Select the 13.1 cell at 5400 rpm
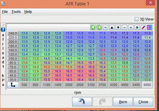This screenshot has height=111, width=159. click(136, 80)
